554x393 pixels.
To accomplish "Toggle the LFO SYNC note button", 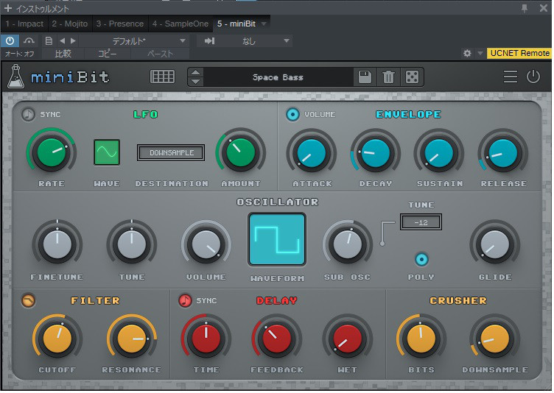I will (28, 114).
